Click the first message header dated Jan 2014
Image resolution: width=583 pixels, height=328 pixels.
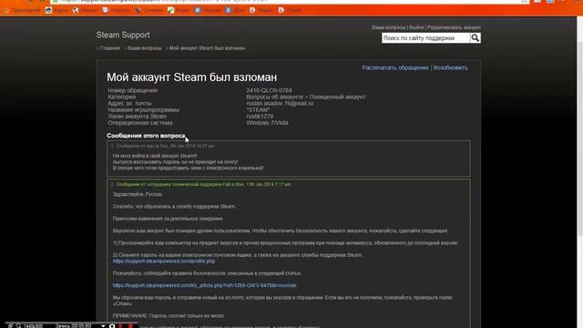click(x=165, y=146)
